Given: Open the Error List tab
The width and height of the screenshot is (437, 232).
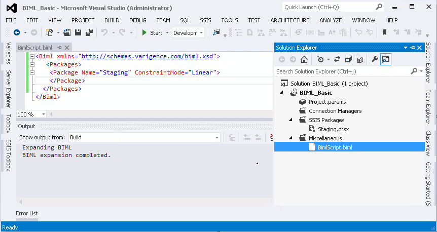Looking at the screenshot, I should (27, 213).
